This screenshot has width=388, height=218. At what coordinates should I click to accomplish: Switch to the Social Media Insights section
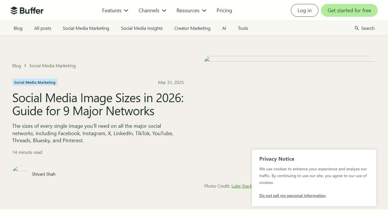tap(141, 28)
